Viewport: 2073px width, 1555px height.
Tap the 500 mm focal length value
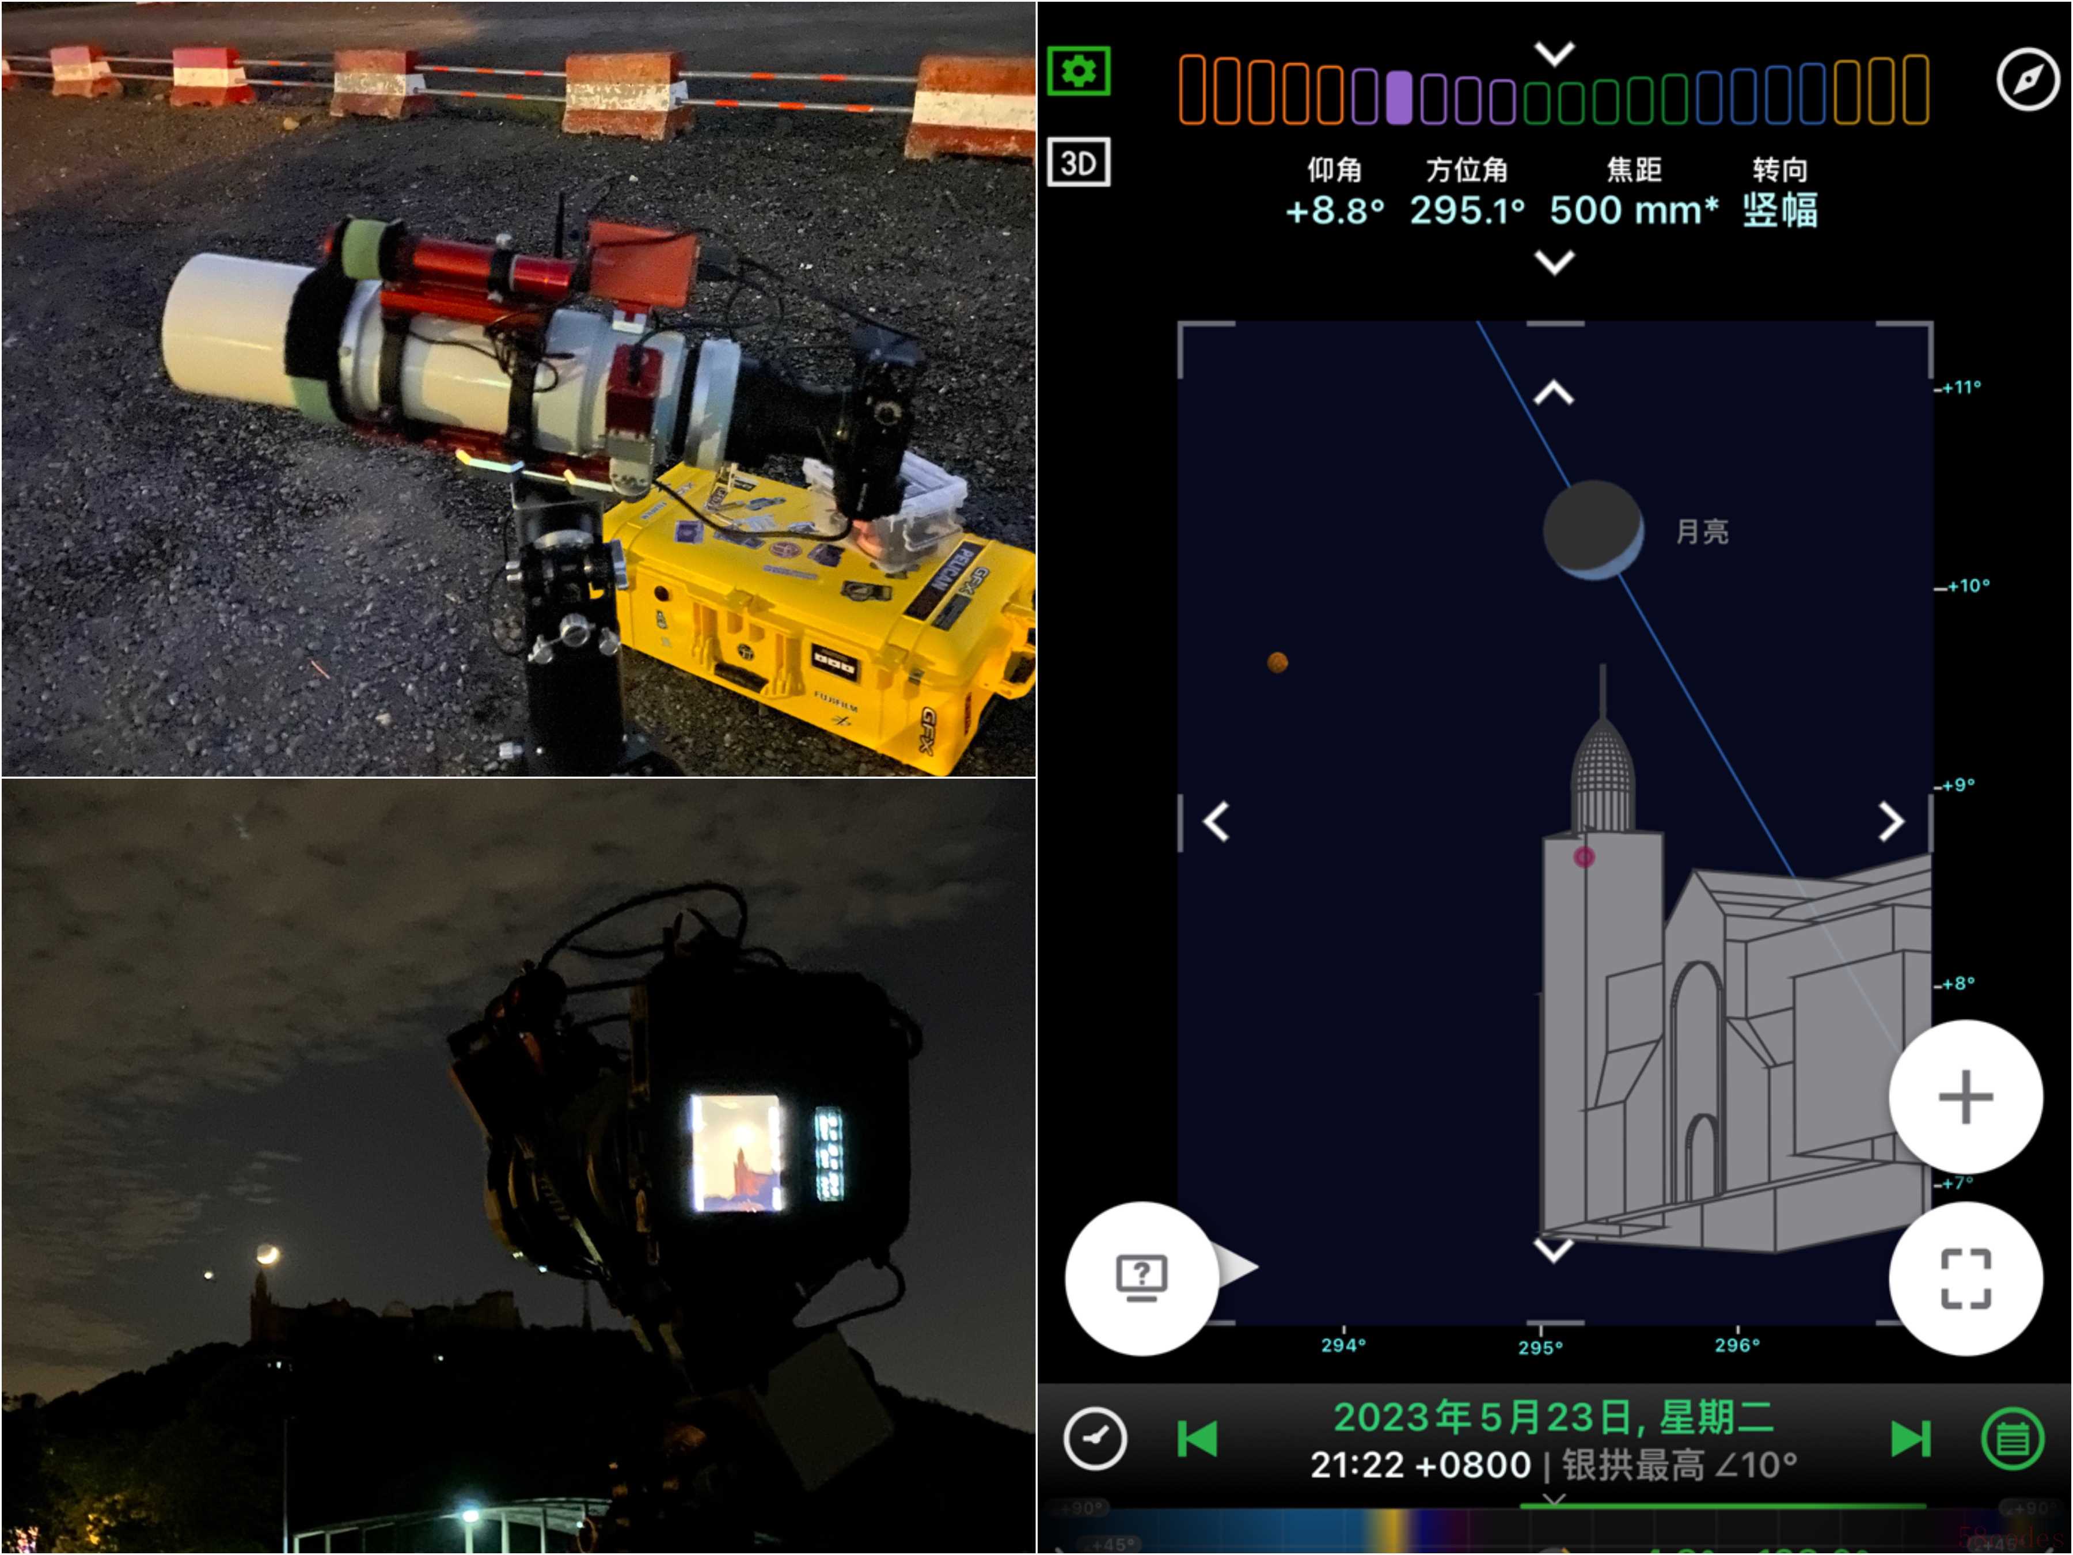point(1632,210)
